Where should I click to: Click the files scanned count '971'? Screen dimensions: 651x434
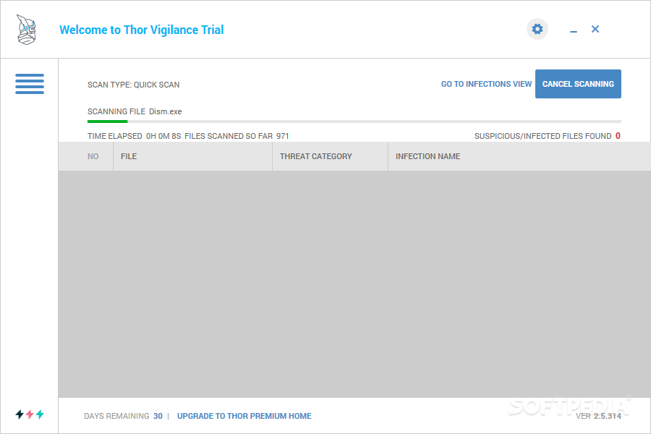coord(282,136)
